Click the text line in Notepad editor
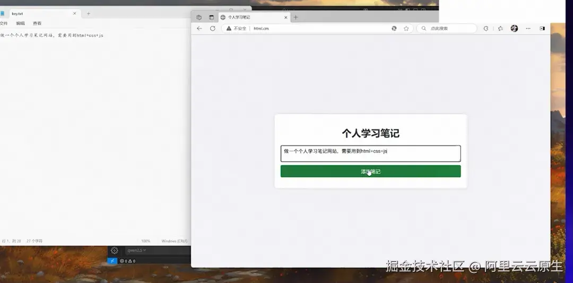The height and width of the screenshot is (283, 573). pyautogui.click(x=51, y=35)
